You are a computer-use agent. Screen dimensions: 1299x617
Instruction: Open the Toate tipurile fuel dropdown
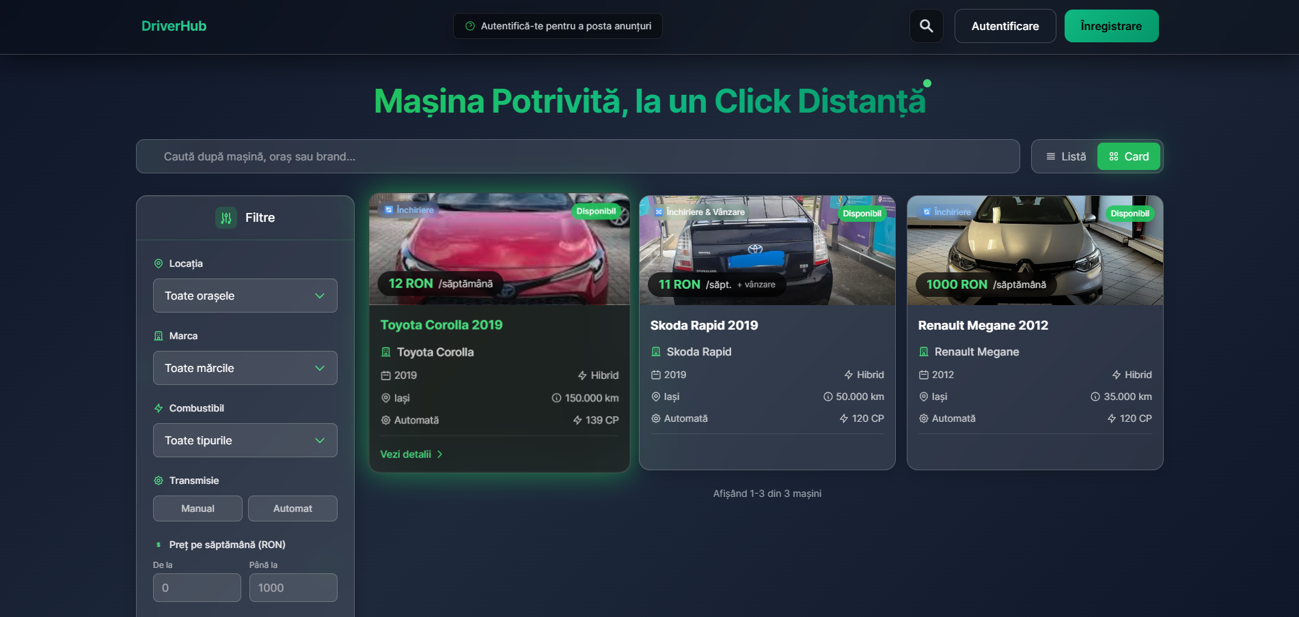point(245,440)
